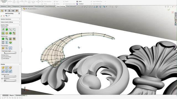The height and width of the screenshot is (99, 177).
Task: Click the grayed Bridge ribbon button
Action: (x=22, y=1)
